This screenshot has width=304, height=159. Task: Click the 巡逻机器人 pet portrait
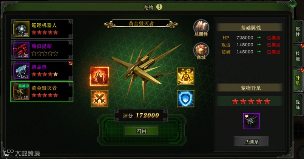point(21,29)
